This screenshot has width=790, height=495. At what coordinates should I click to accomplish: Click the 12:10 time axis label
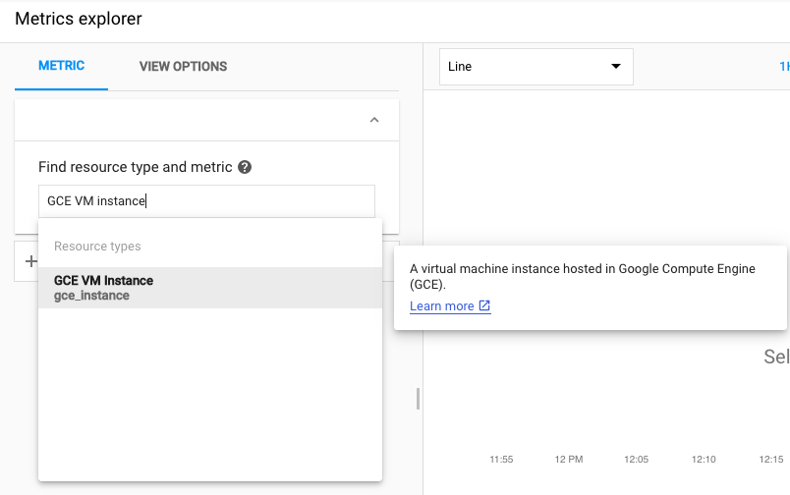(704, 460)
